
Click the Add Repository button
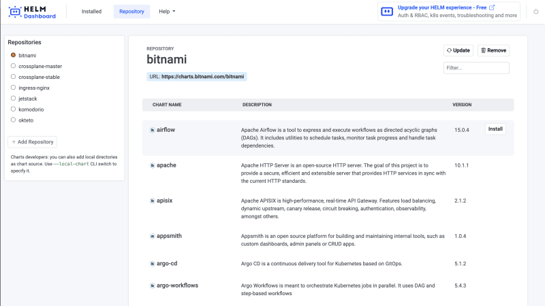tap(32, 142)
